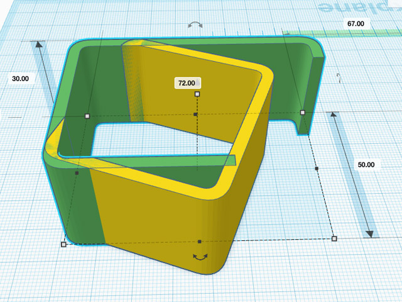Edit the 30.00 height dimension value
The image size is (402, 302).
[x=20, y=79]
